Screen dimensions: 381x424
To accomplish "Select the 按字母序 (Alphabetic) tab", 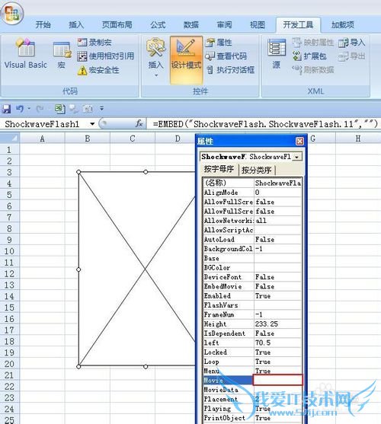I will point(219,169).
